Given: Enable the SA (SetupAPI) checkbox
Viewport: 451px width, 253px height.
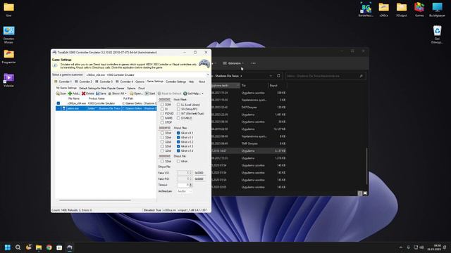Looking at the screenshot, I should (178, 109).
